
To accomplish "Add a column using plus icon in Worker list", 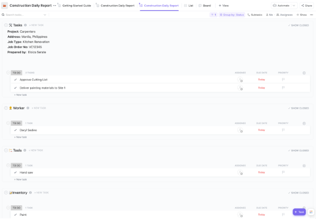I will point(304,123).
